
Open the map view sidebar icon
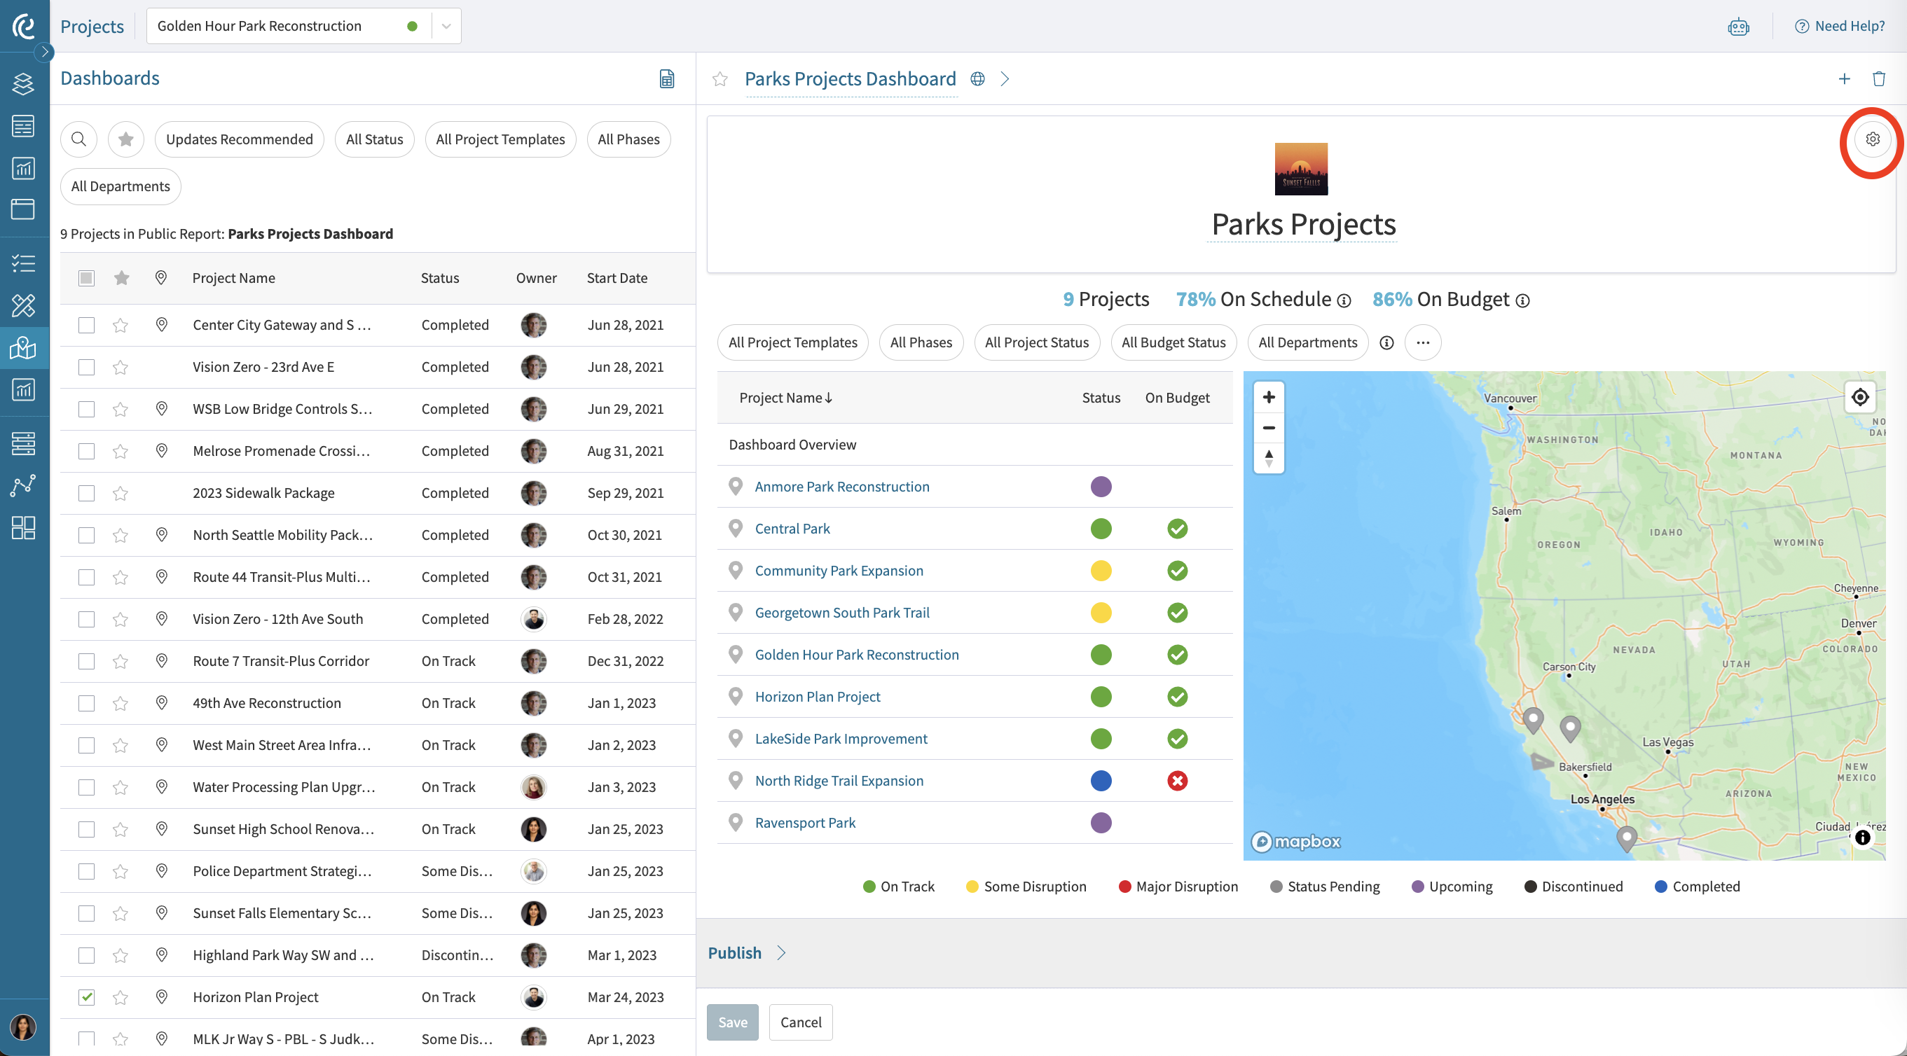[x=24, y=347]
